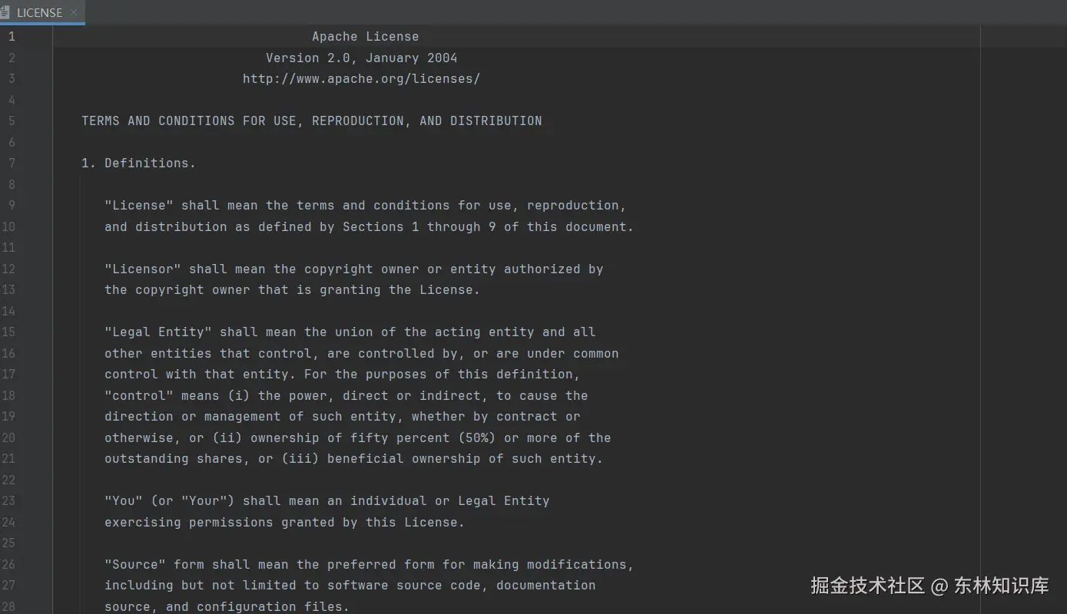Click the line starting "Legal Entity" shall mean
This screenshot has height=614, width=1067.
(350, 332)
